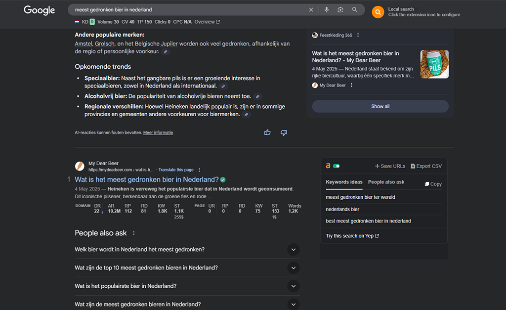Screen dimensions: 506x310
Task: Open Google Lens image search icon
Action: tap(340, 10)
